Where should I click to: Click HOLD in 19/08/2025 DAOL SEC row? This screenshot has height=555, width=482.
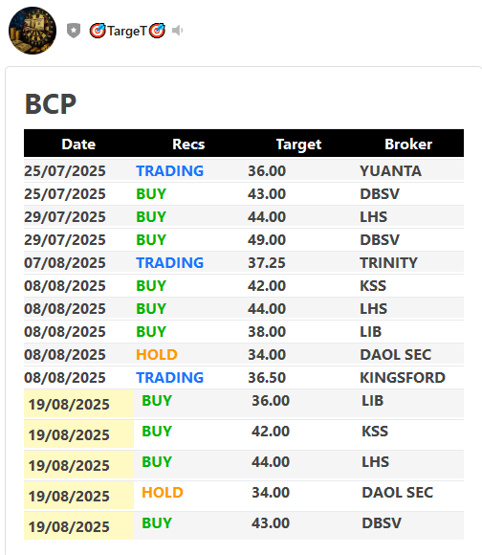pos(163,493)
